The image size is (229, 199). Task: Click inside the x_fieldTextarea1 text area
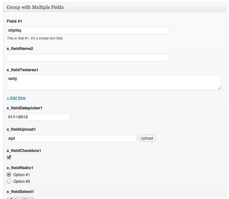[114, 82]
